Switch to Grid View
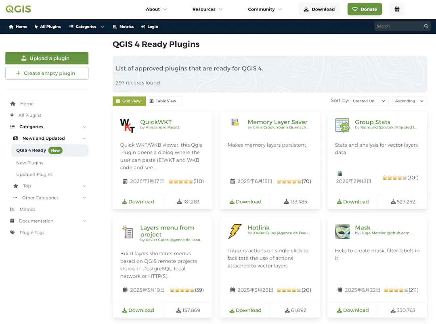 point(129,101)
